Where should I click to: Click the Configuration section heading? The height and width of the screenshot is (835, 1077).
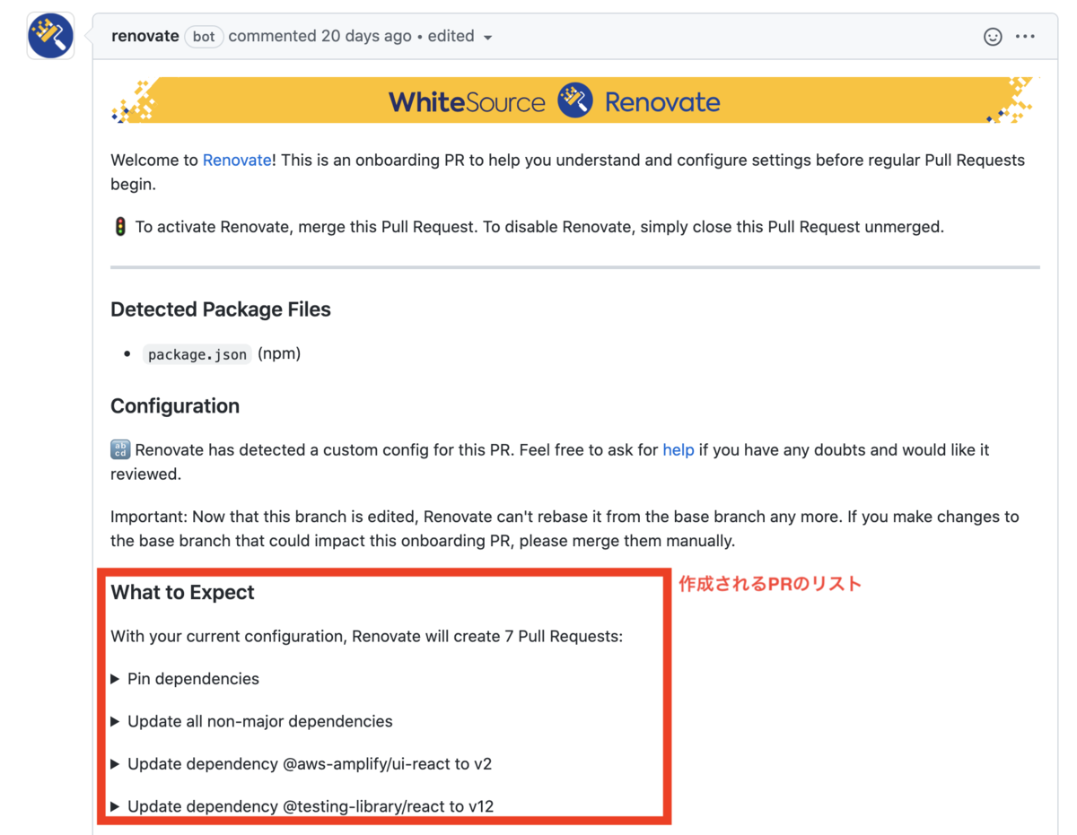pyautogui.click(x=175, y=406)
